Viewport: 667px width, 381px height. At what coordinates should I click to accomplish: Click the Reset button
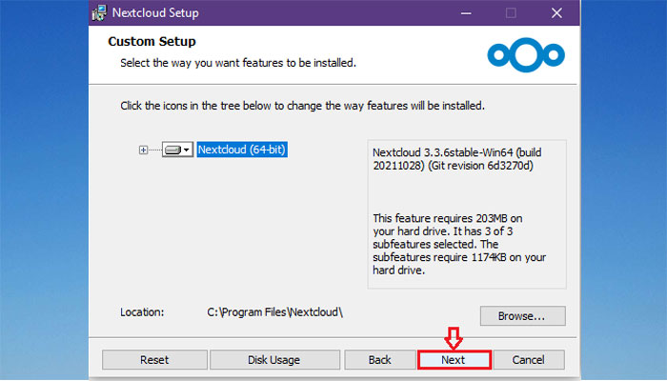[154, 360]
